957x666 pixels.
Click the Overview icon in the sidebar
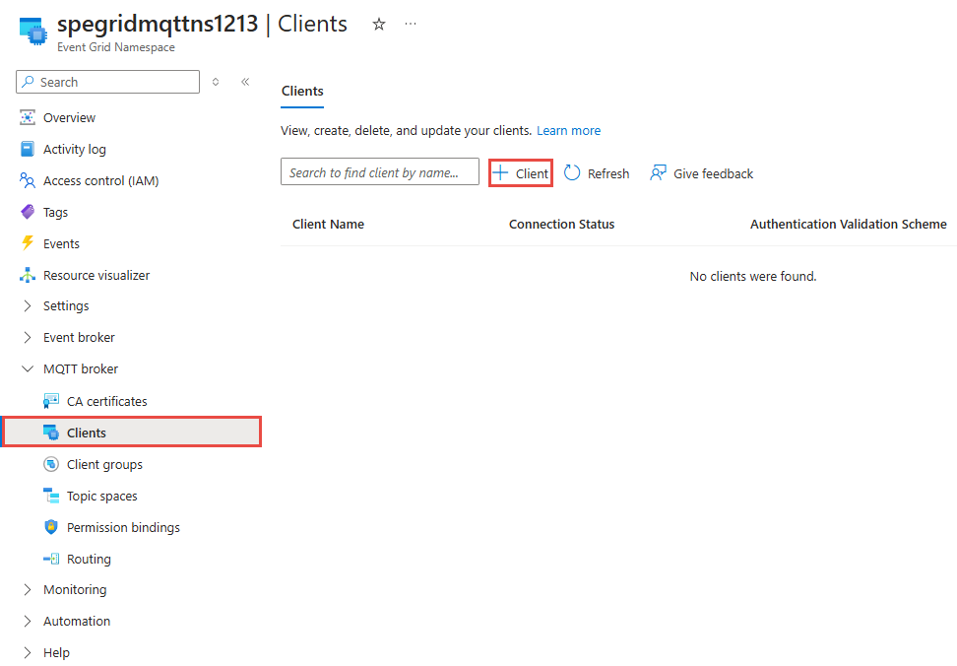pos(28,117)
